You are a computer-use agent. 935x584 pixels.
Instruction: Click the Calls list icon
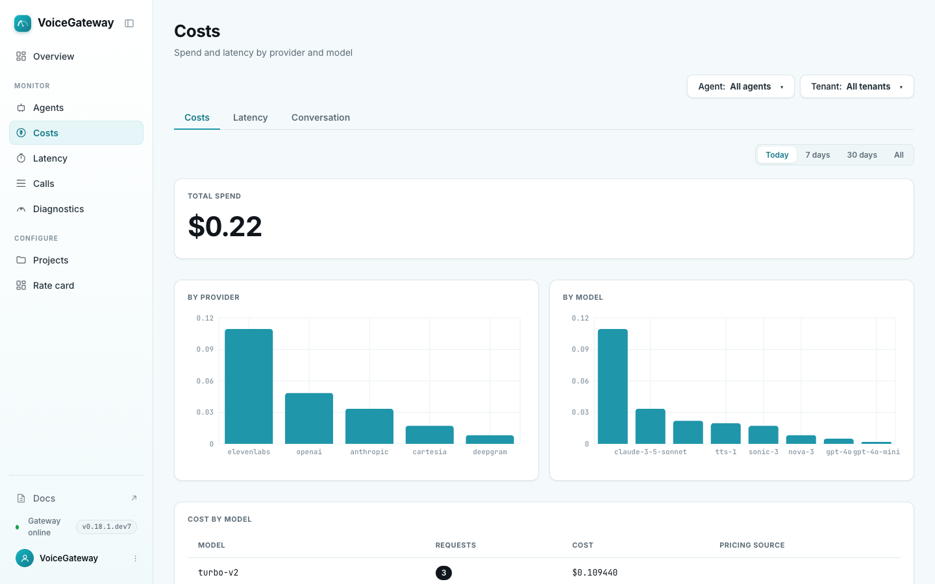[21, 184]
